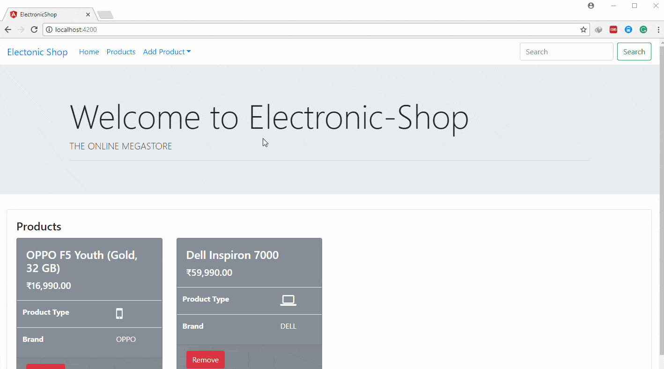Expand the Add Product dropdown
The height and width of the screenshot is (369, 664).
[x=167, y=52]
